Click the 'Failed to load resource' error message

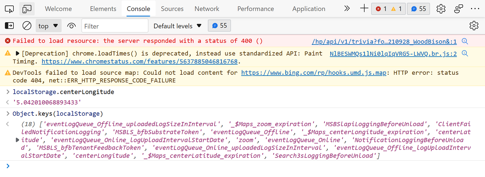(x=137, y=41)
